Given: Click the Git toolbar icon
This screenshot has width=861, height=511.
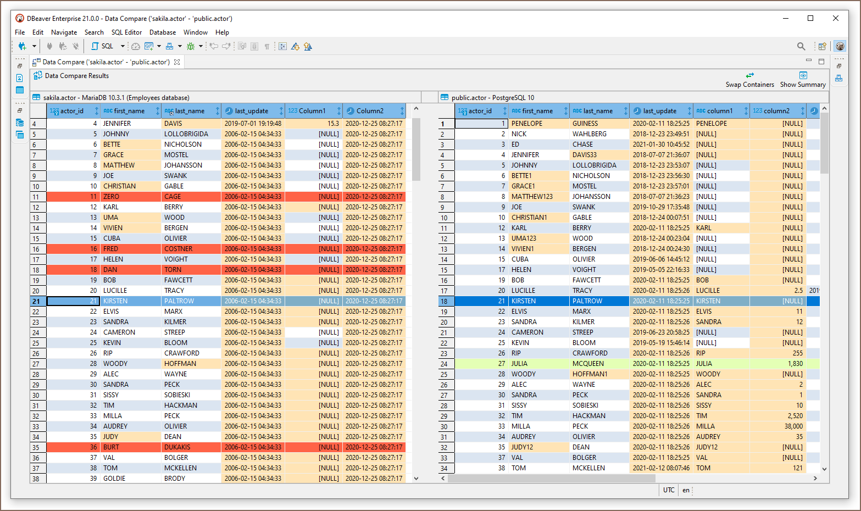Looking at the screenshot, I should tap(149, 46).
